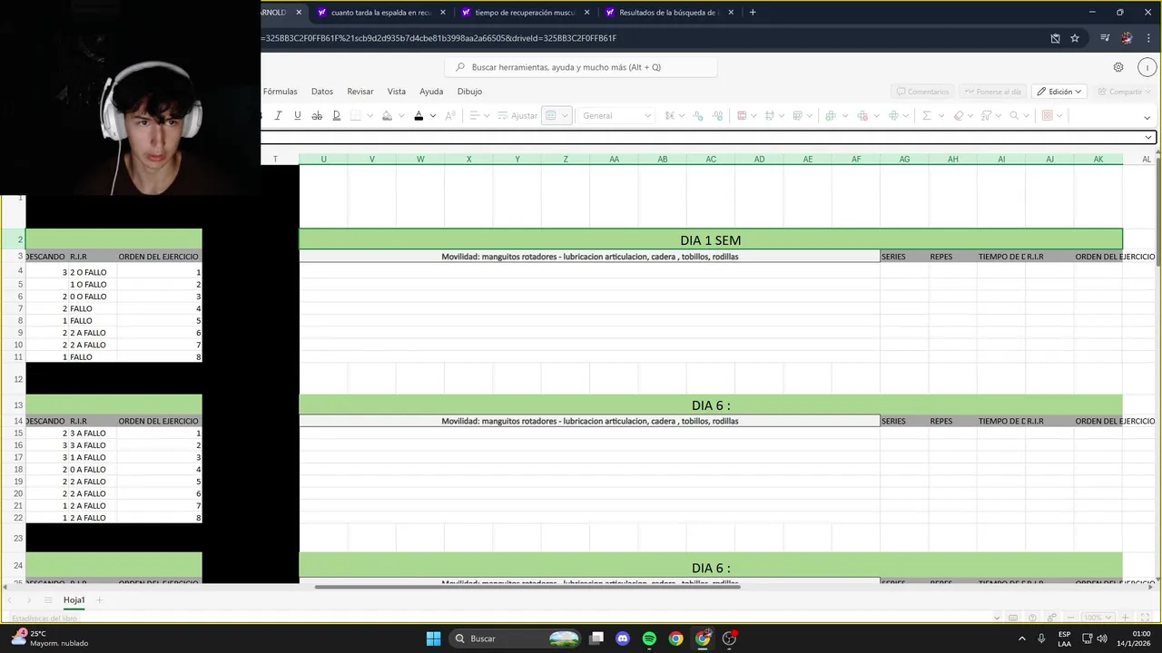Open the font color dropdown arrow

click(433, 116)
